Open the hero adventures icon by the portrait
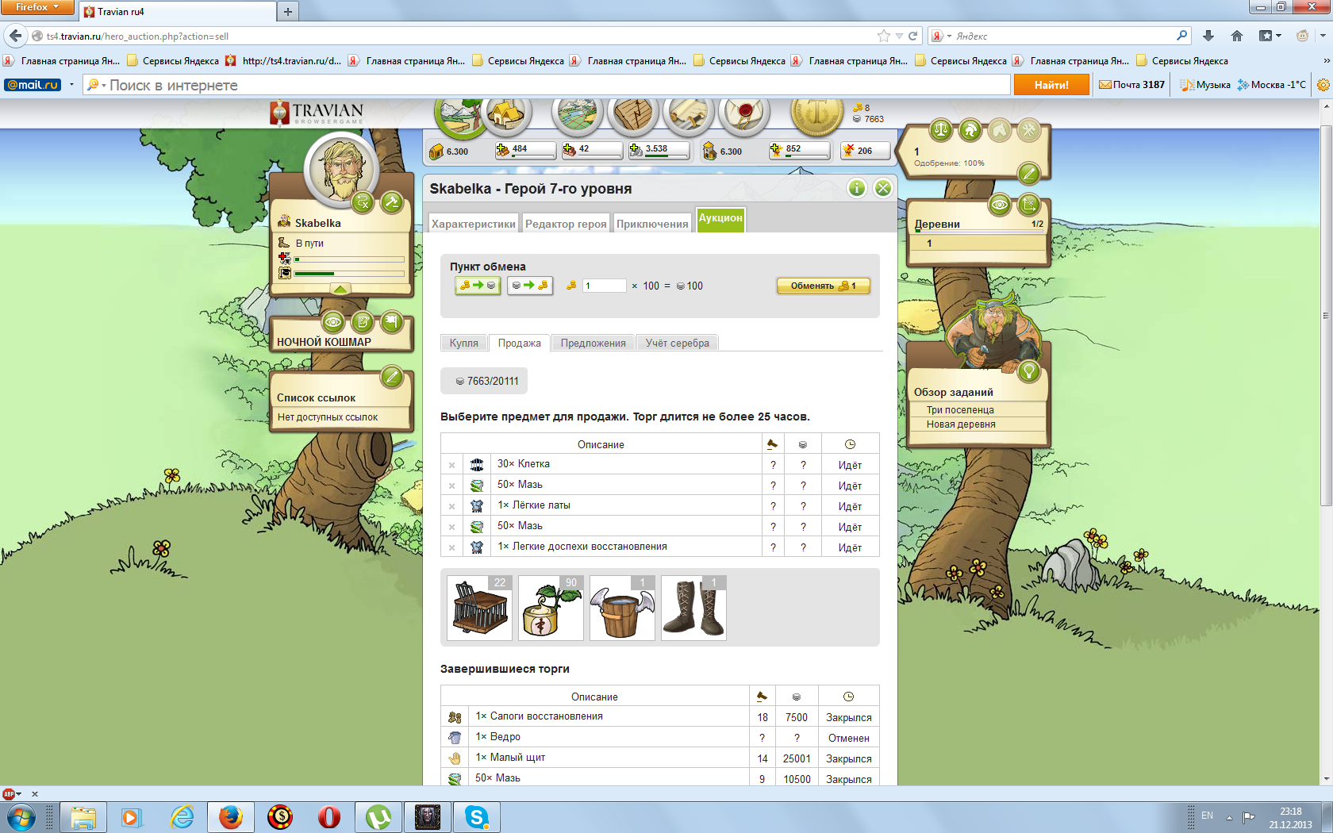The width and height of the screenshot is (1333, 833). point(363,202)
